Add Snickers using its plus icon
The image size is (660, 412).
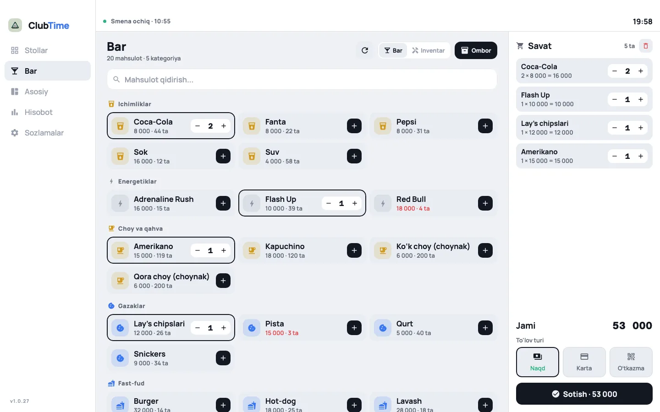[x=223, y=358]
